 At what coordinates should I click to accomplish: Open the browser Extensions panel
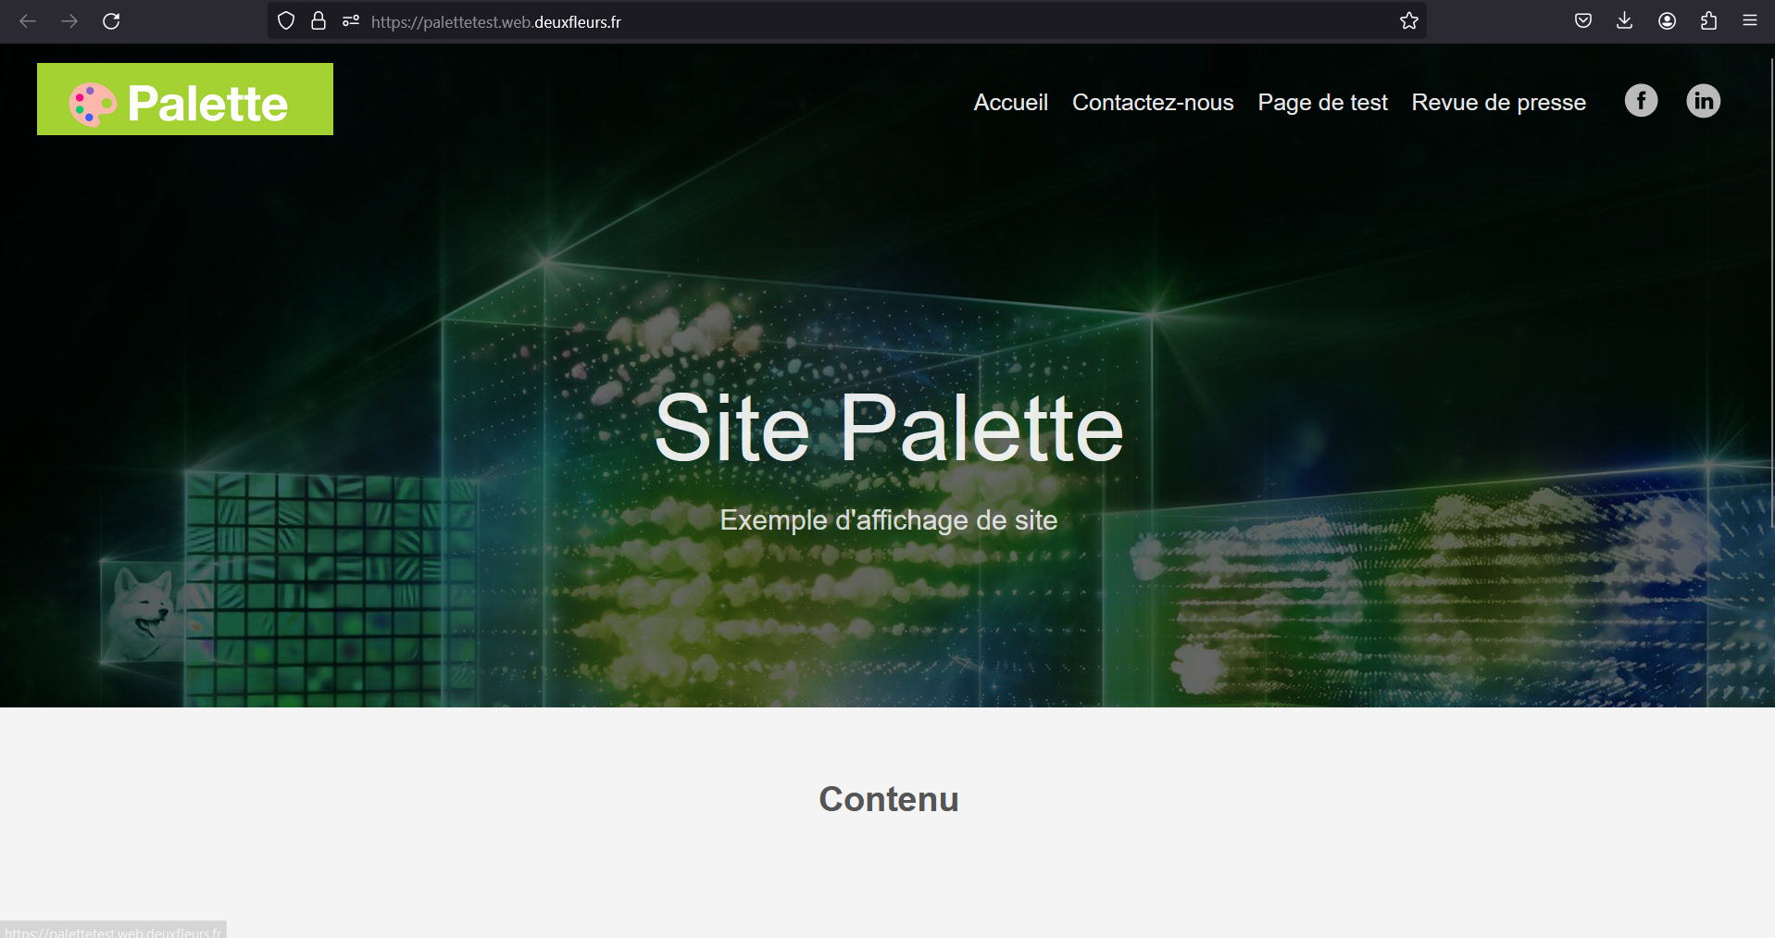point(1708,20)
